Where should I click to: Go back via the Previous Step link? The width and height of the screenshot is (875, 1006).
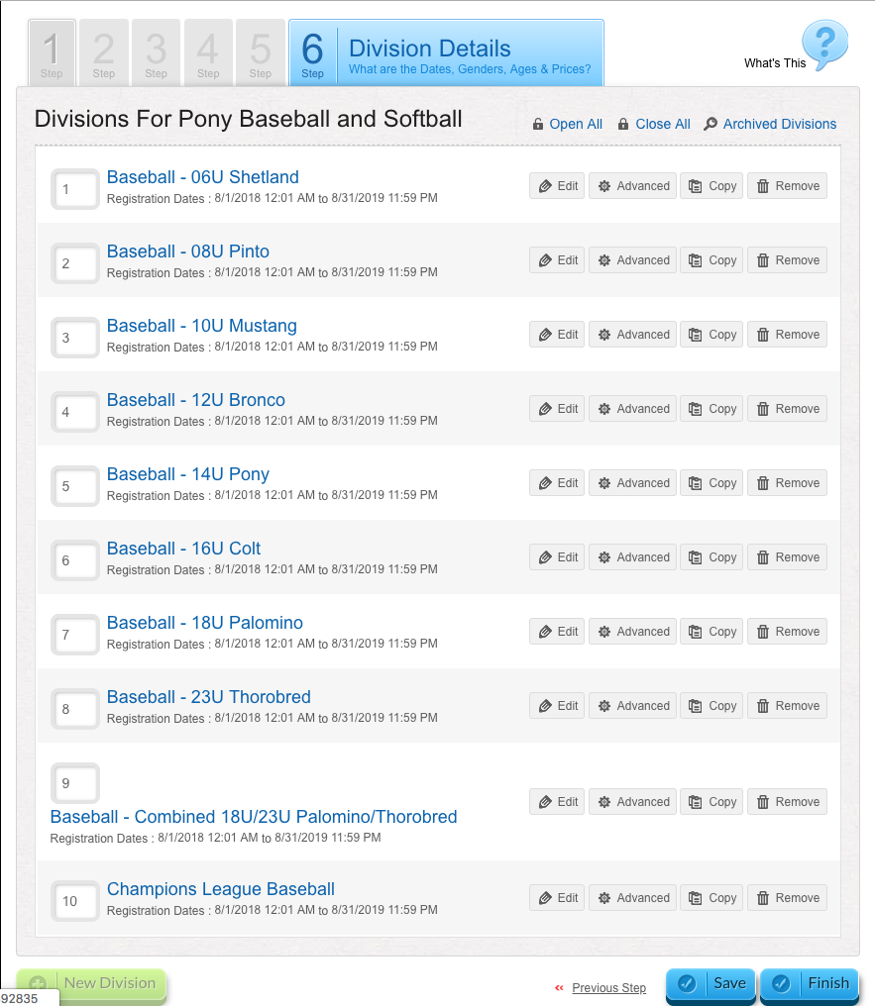[608, 988]
